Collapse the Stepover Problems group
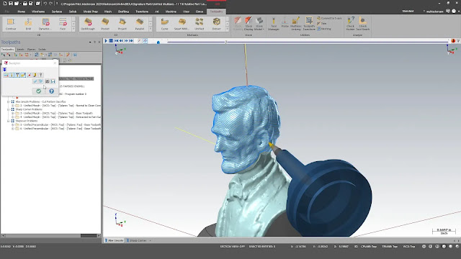Screen dimensions: 461x259 pos(8,121)
